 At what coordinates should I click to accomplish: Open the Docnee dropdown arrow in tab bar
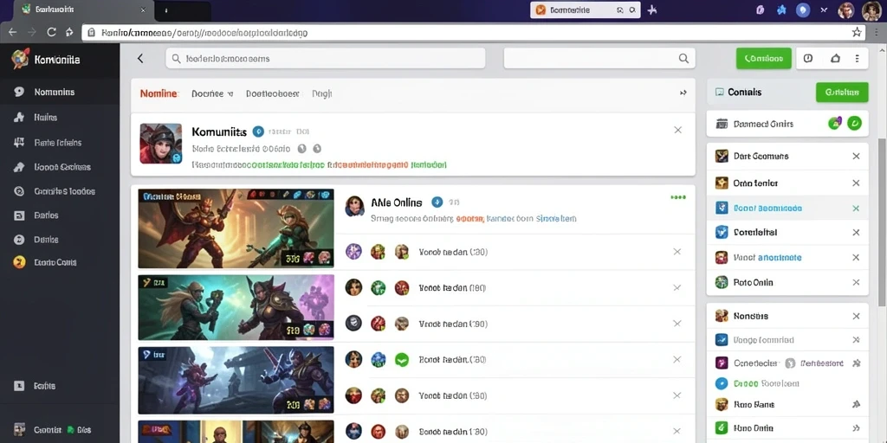[230, 93]
